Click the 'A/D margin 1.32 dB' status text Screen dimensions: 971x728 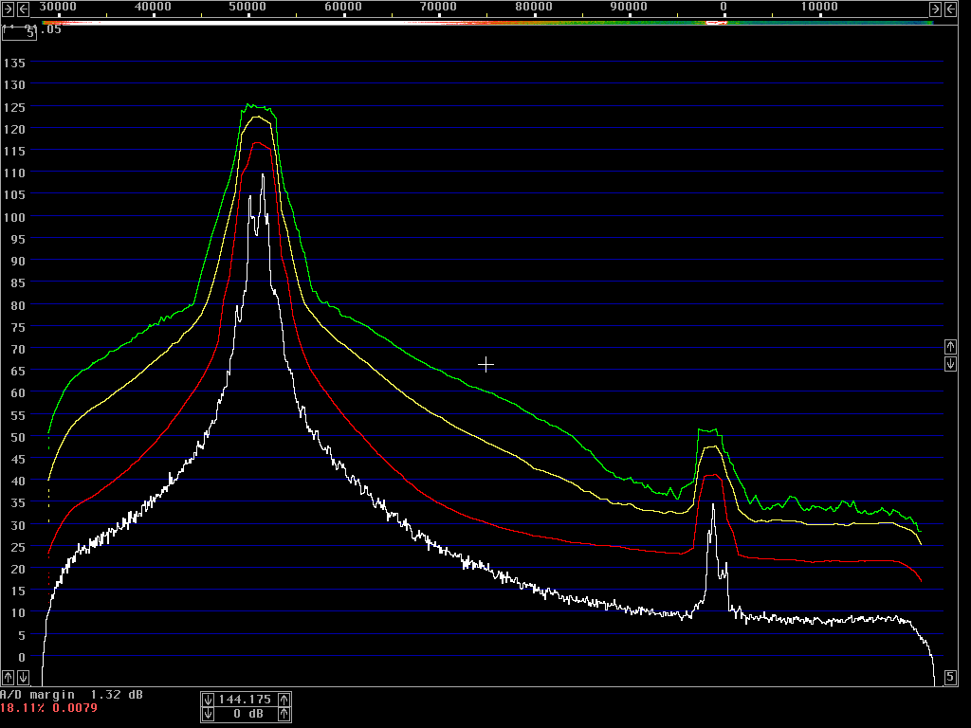[71, 695]
